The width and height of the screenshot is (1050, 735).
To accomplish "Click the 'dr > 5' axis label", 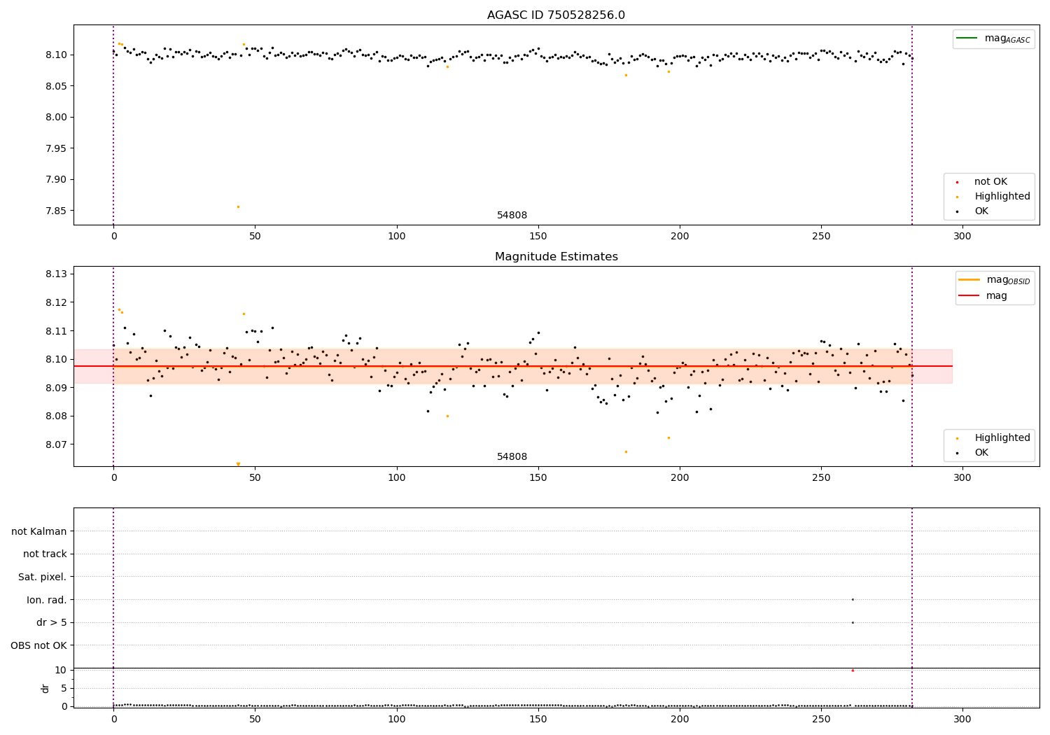I will pyautogui.click(x=52, y=622).
